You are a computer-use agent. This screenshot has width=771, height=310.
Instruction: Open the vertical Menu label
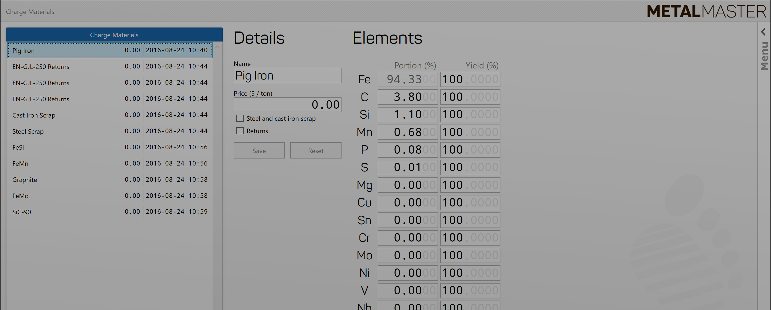pos(764,56)
